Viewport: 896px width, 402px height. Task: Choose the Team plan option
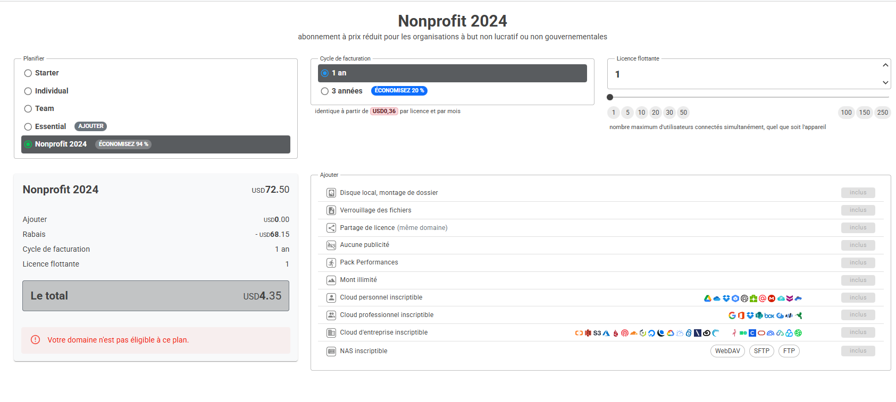tap(28, 109)
